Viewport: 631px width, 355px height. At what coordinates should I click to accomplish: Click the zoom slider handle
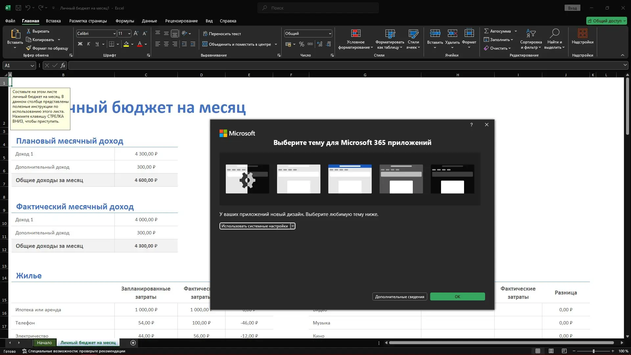pyautogui.click(x=594, y=351)
